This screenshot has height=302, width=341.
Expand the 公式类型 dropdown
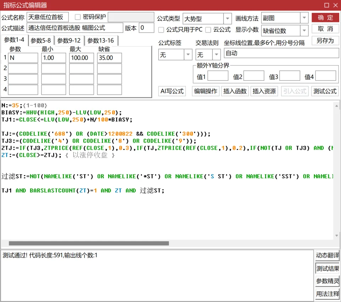click(x=227, y=18)
